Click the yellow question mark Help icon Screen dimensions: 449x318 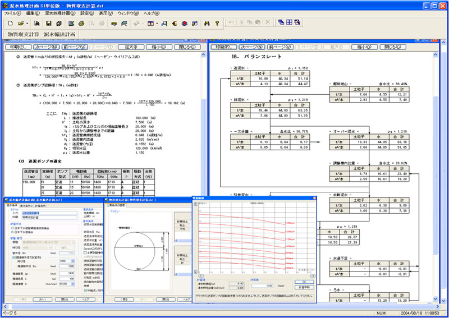tap(216, 24)
